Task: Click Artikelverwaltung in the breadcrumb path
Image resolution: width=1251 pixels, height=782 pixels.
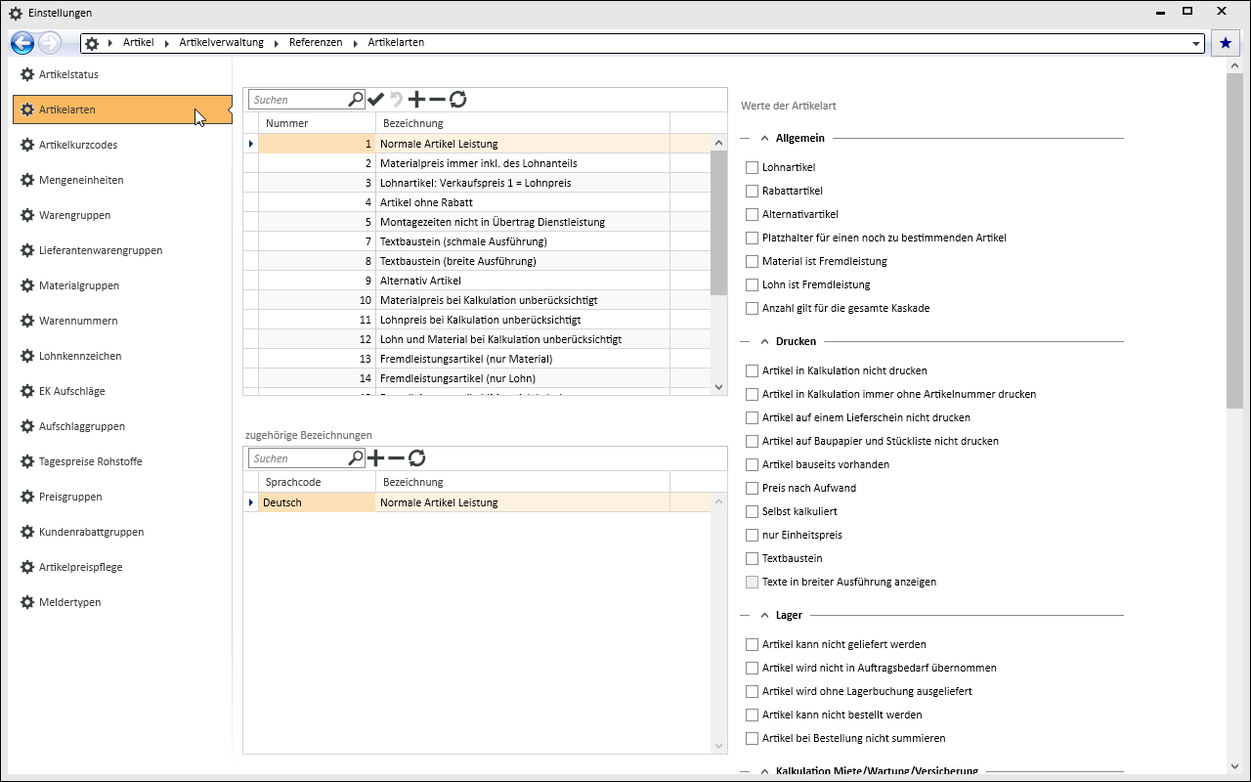Action: (222, 43)
